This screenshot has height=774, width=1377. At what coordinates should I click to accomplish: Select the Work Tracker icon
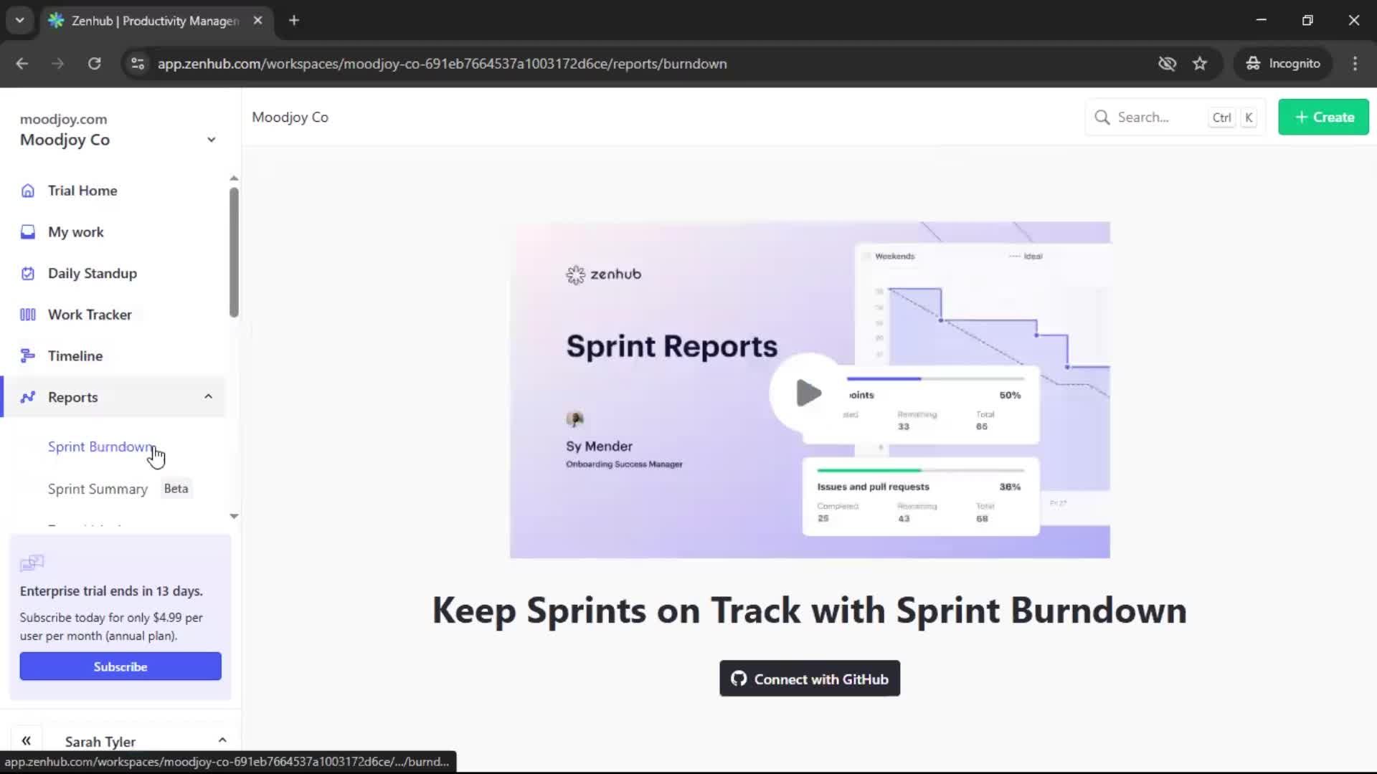27,314
